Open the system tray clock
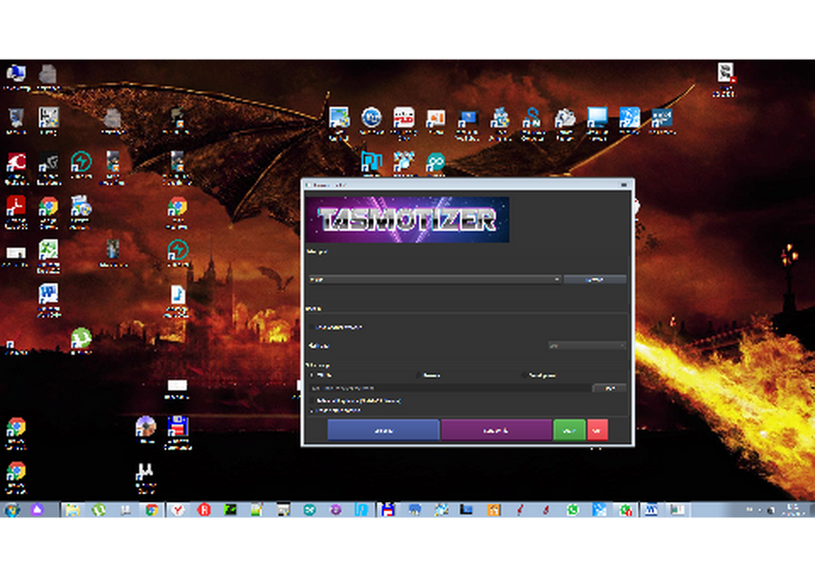 [793, 510]
